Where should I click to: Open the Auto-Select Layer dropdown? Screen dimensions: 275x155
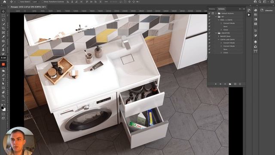36,2
